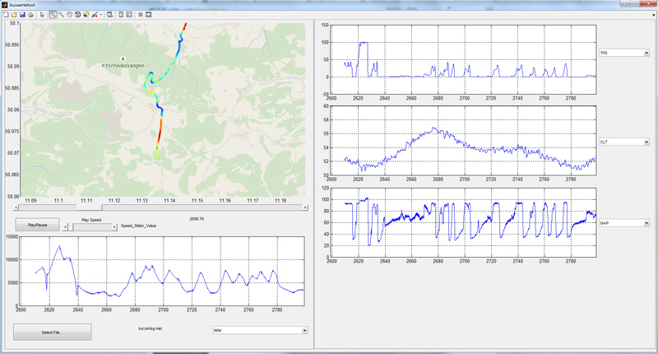
Task: Open a file via the folder icon
Action: pos(13,15)
